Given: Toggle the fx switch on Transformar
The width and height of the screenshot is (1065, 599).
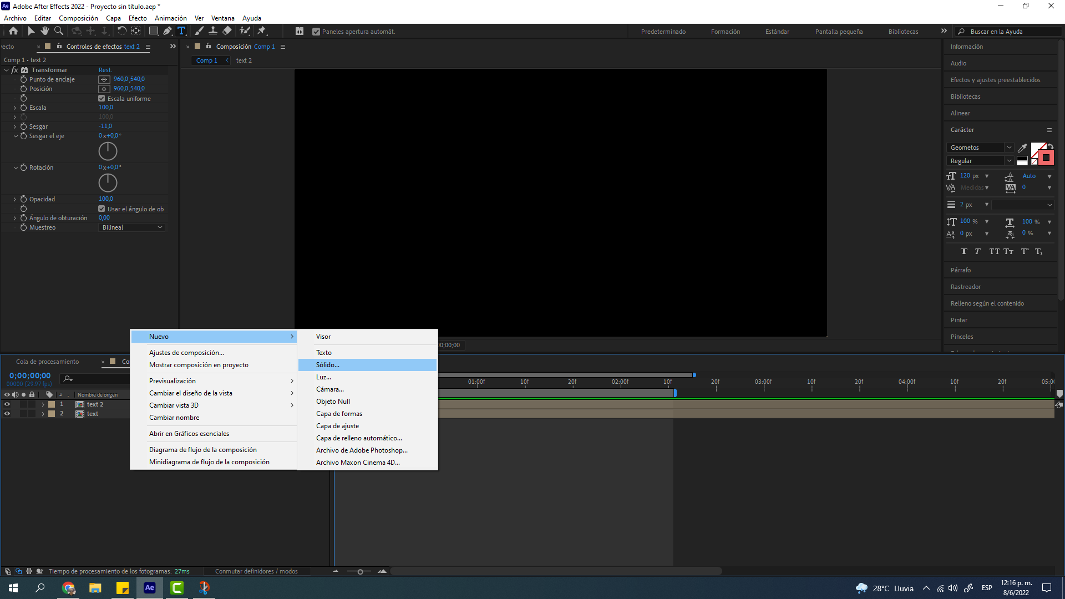Looking at the screenshot, I should [14, 70].
